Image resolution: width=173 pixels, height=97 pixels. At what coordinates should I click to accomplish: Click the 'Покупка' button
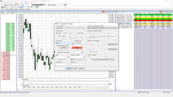pos(64,48)
